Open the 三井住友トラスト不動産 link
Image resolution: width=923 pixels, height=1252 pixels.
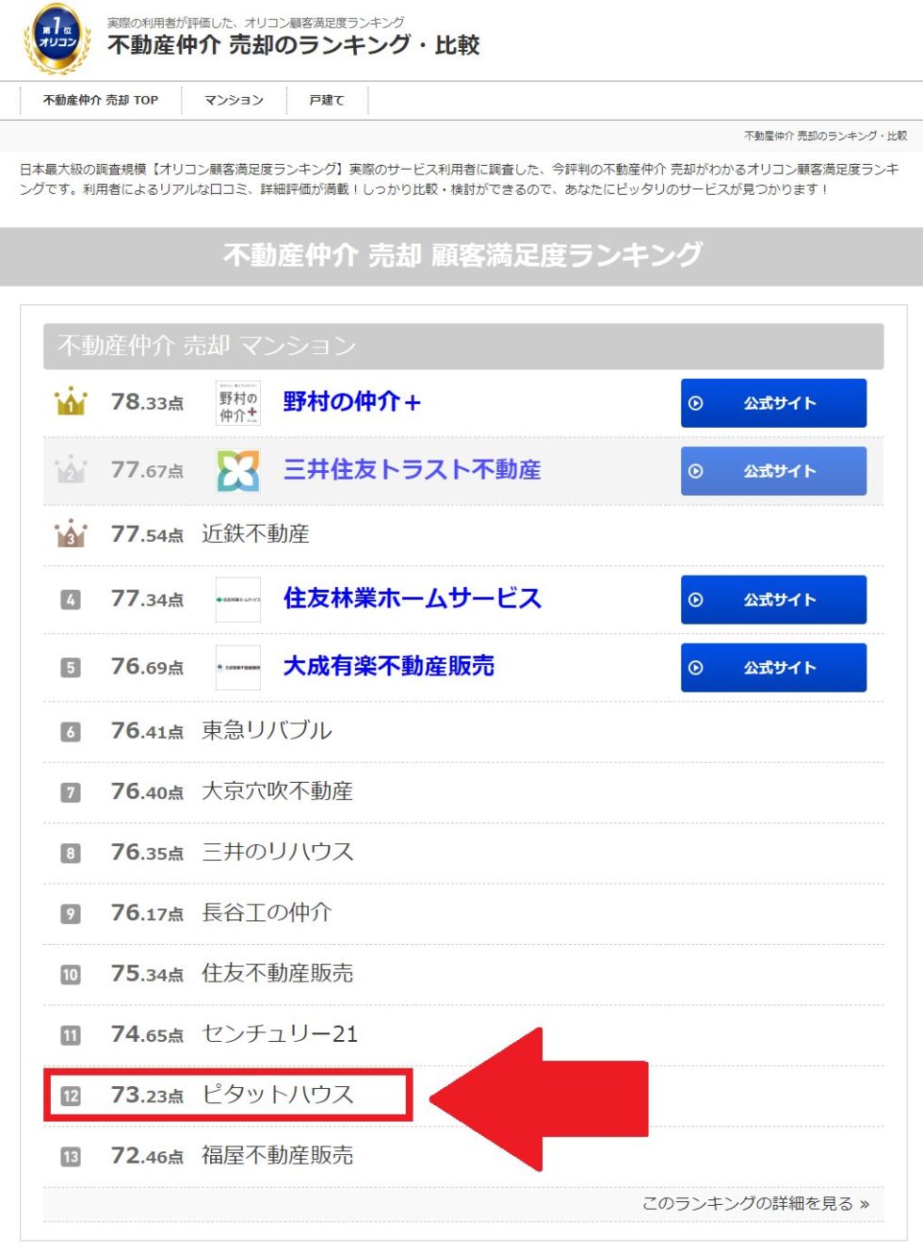413,470
